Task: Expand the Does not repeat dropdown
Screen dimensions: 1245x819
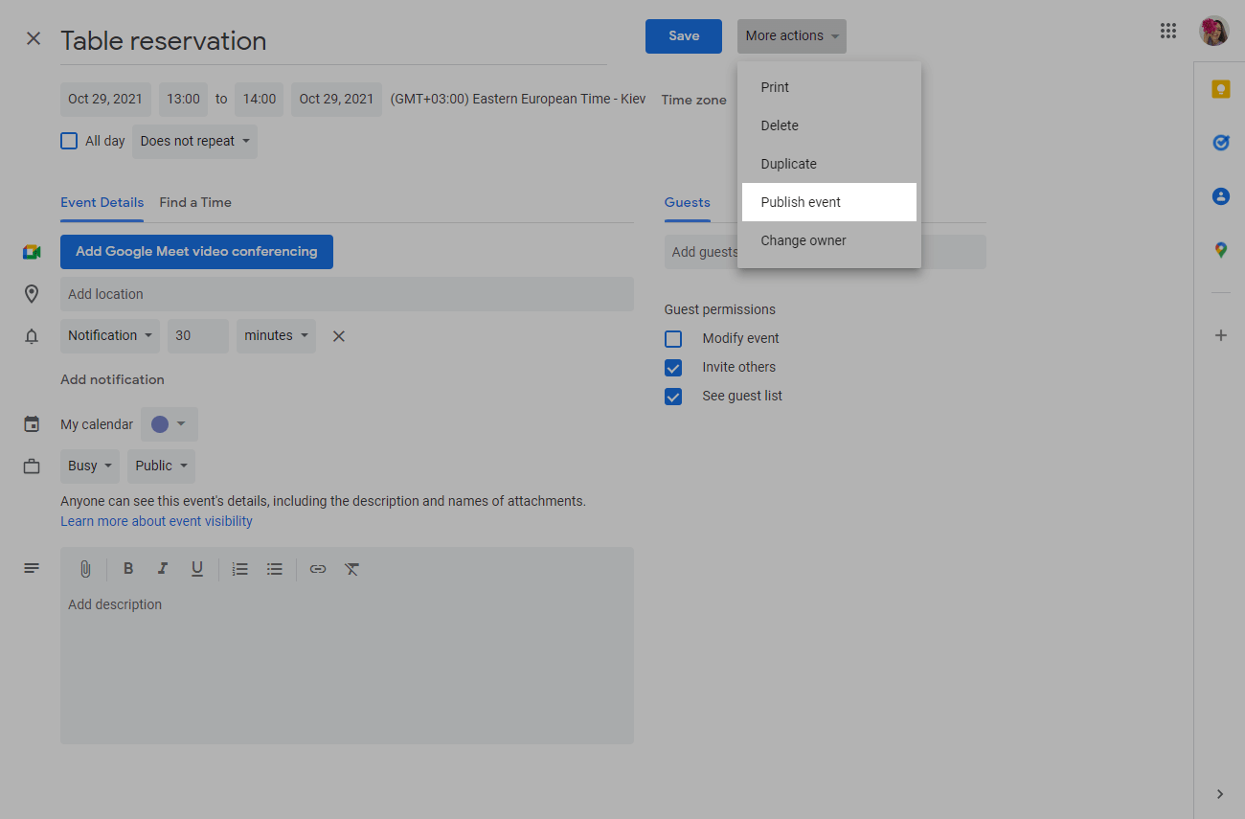Action: (194, 141)
